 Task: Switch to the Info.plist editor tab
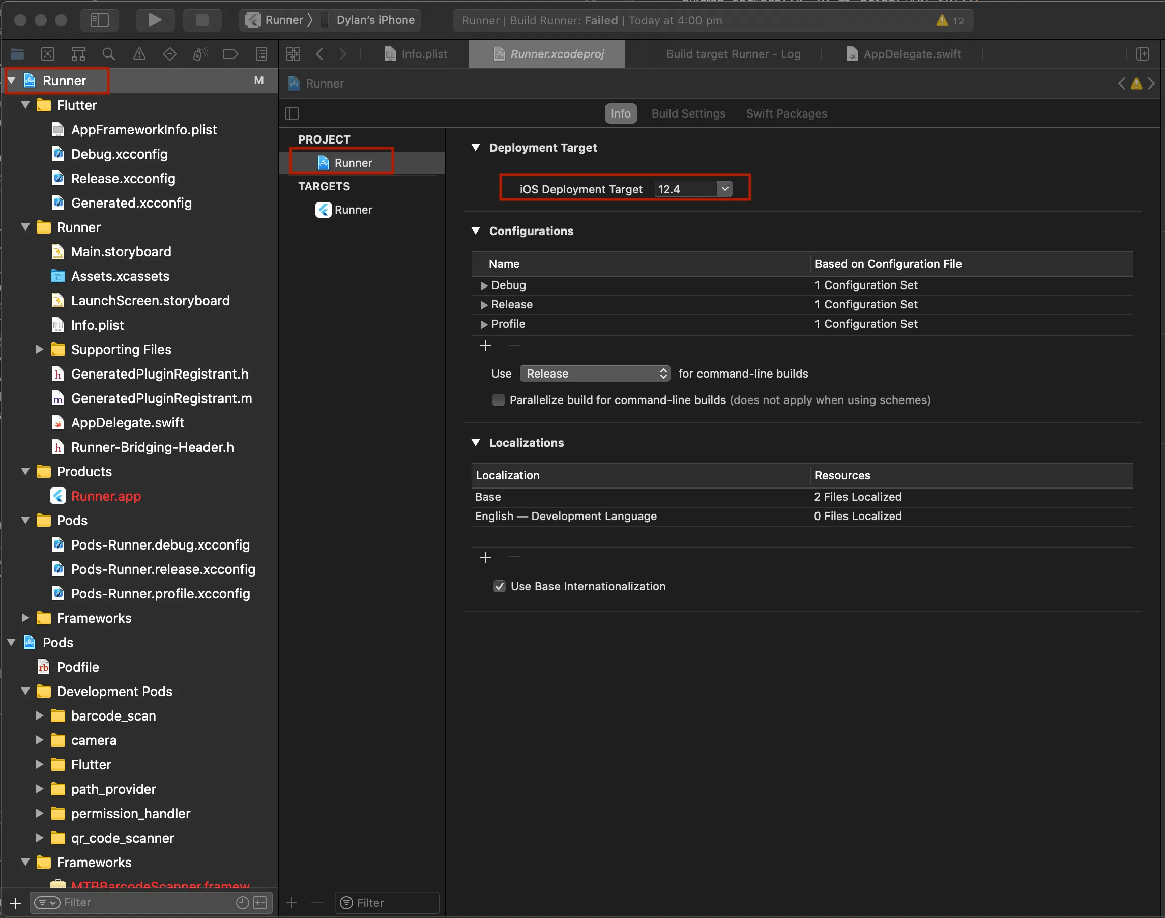click(417, 54)
